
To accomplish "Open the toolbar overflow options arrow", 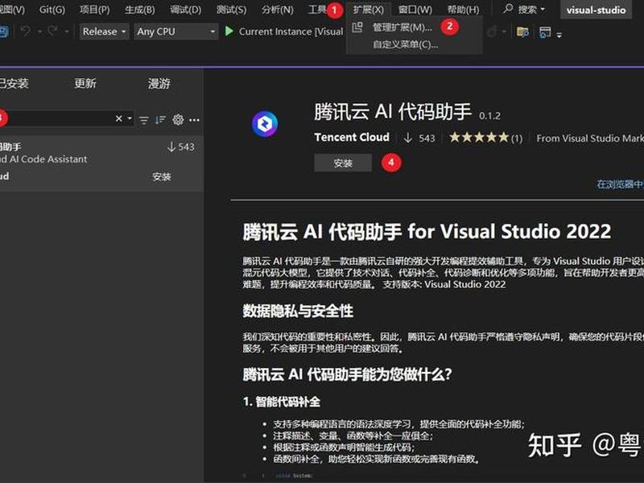I will pos(559,35).
